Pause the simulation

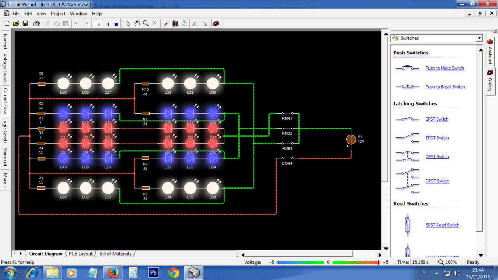(108, 24)
